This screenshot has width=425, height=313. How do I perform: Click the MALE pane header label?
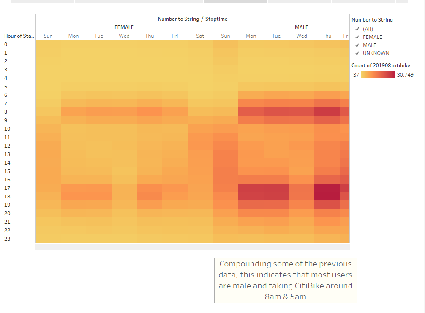301,27
